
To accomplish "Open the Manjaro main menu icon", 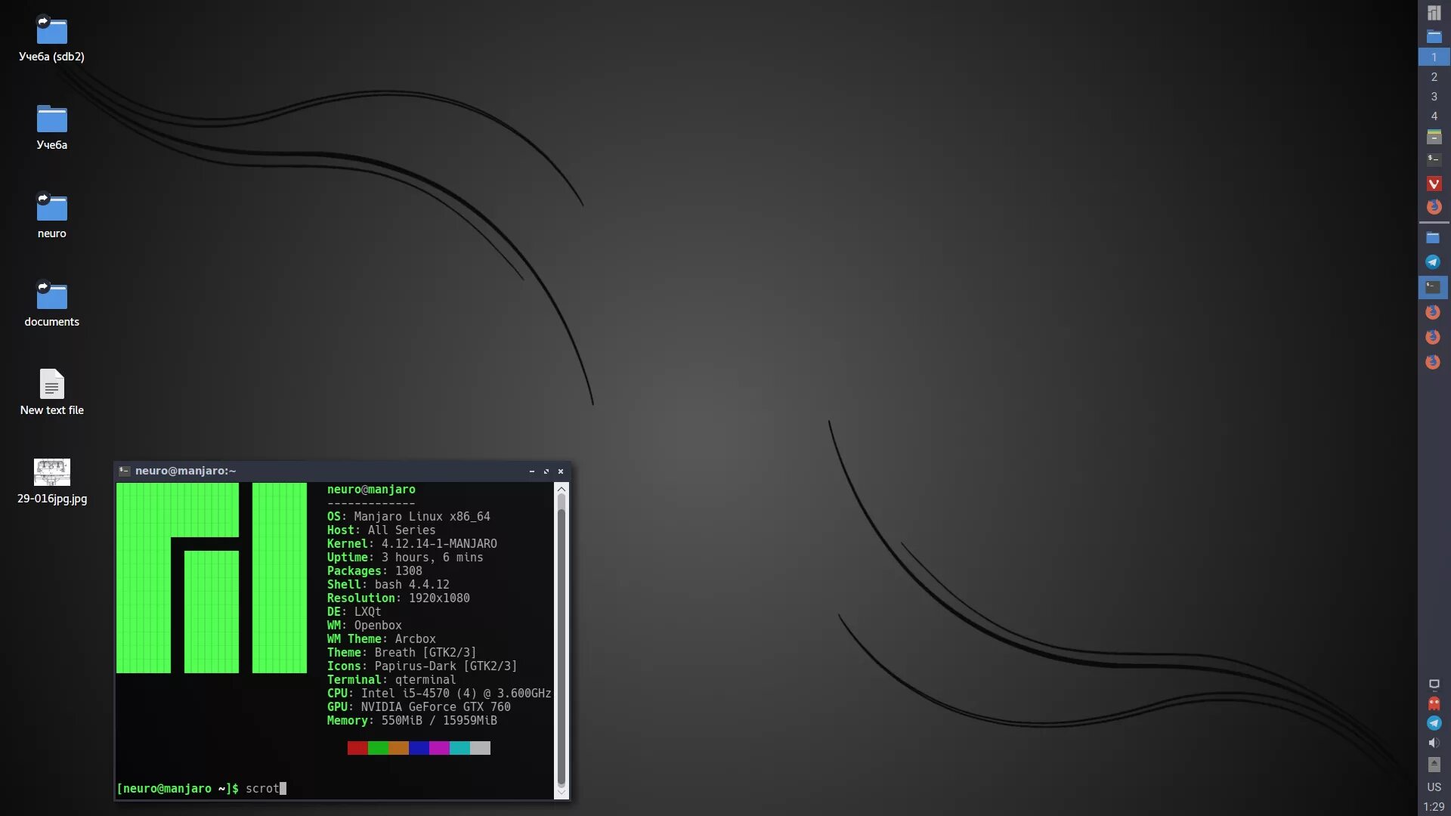I will click(1434, 13).
